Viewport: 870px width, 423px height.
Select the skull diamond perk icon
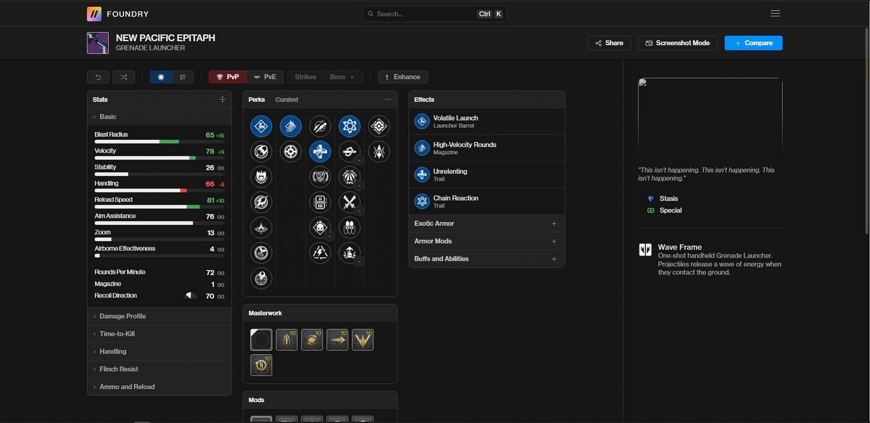[x=320, y=228]
